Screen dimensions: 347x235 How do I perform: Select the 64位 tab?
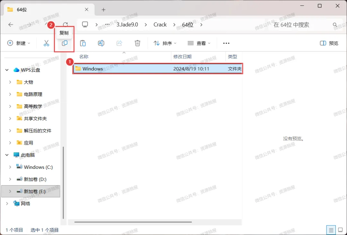[x=49, y=10]
